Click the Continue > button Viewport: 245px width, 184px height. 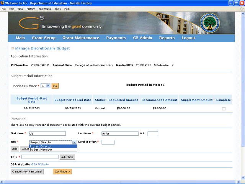(62, 171)
